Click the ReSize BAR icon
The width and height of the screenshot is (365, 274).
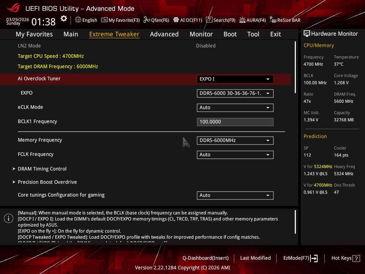284,20
